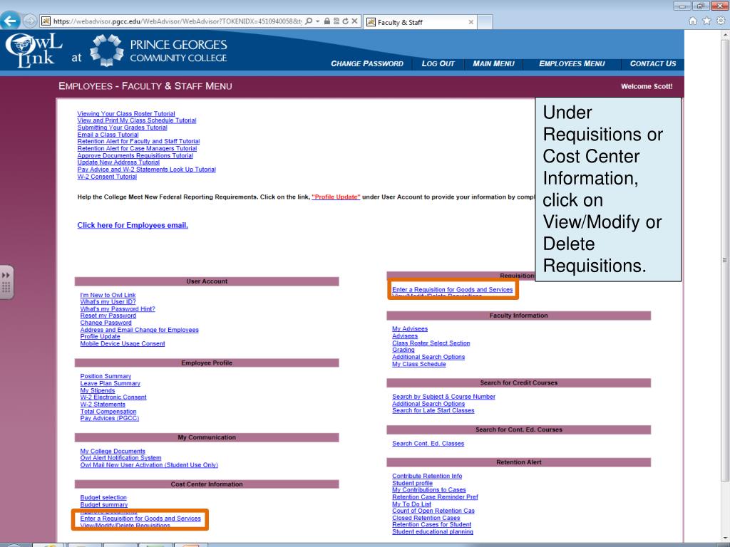The width and height of the screenshot is (730, 547).
Task: Open browser Tools gear icon
Action: (x=721, y=21)
